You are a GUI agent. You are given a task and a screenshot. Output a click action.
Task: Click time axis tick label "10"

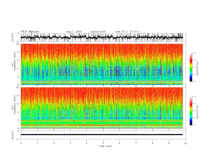(x=186, y=143)
